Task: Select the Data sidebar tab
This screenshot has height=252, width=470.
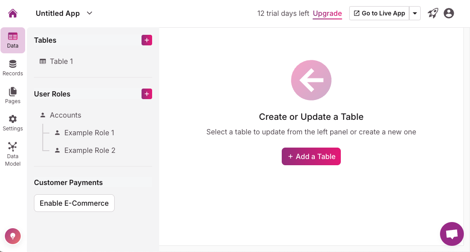Action: pyautogui.click(x=13, y=40)
